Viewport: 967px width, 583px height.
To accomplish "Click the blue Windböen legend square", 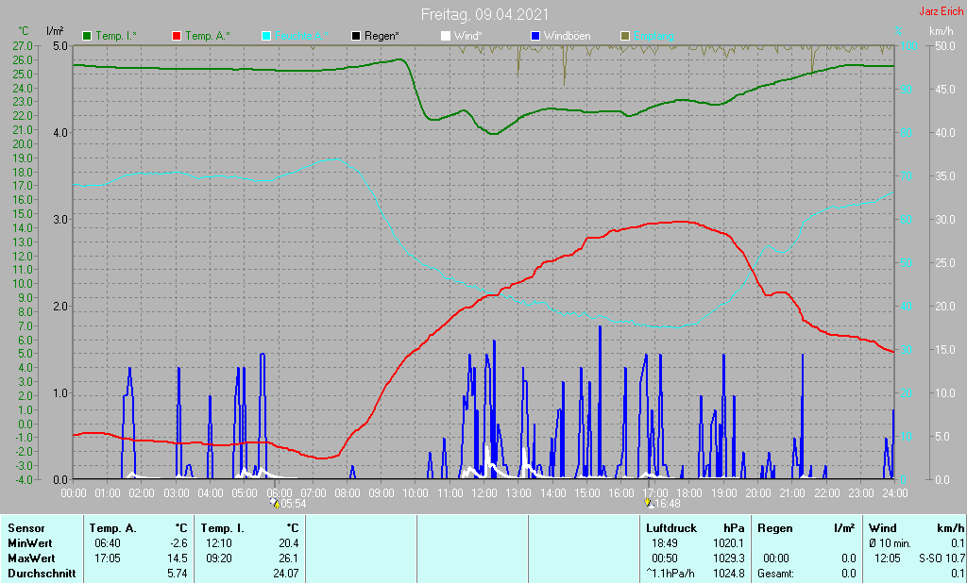I will (x=535, y=36).
